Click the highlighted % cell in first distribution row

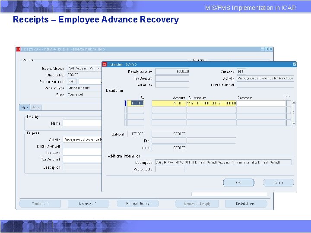point(136,103)
